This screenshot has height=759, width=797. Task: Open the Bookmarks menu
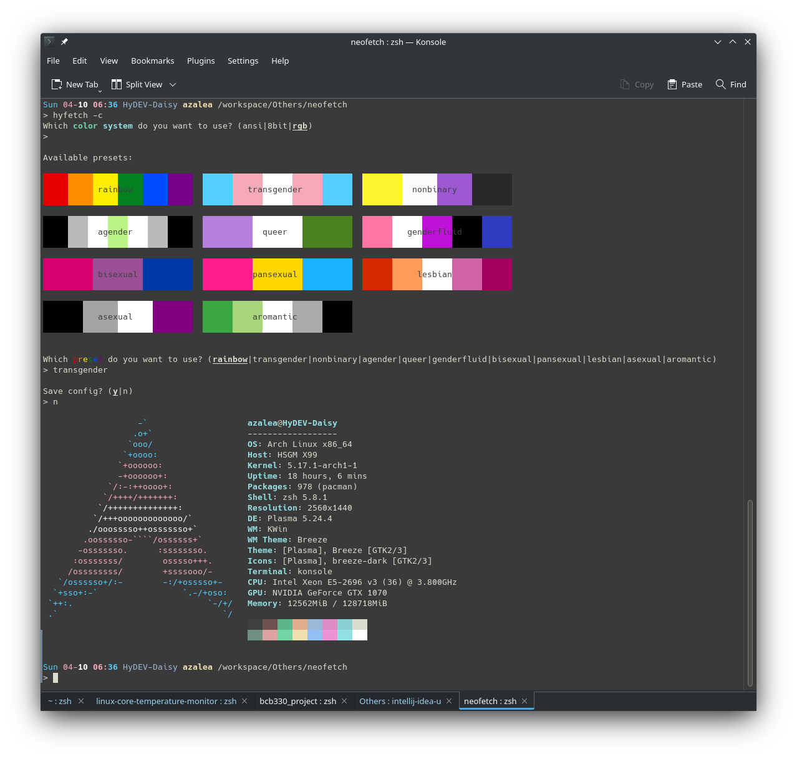(x=152, y=61)
